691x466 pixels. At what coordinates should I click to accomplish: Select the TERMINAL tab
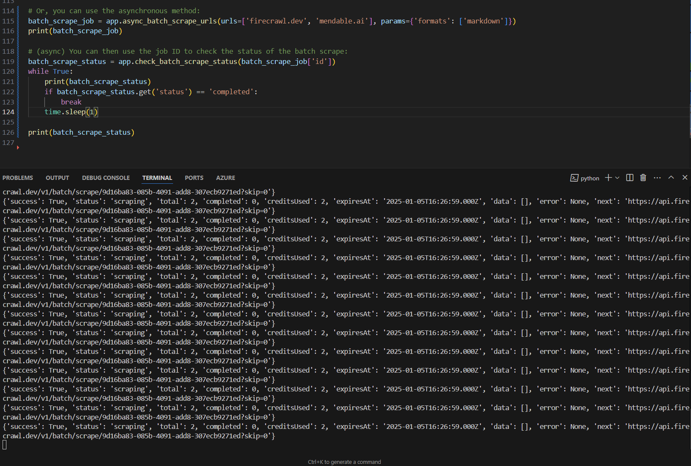157,178
